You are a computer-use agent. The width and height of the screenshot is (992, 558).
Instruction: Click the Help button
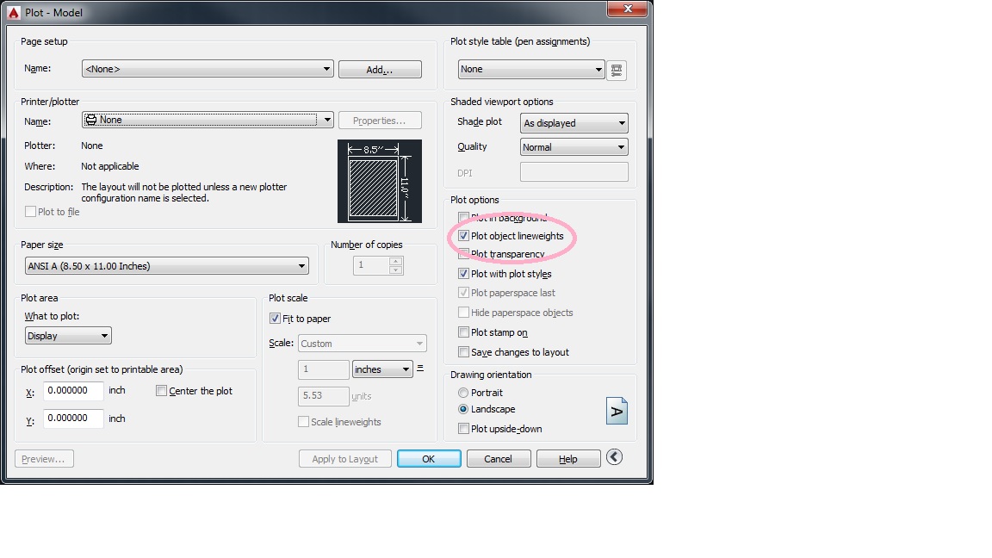pyautogui.click(x=568, y=459)
